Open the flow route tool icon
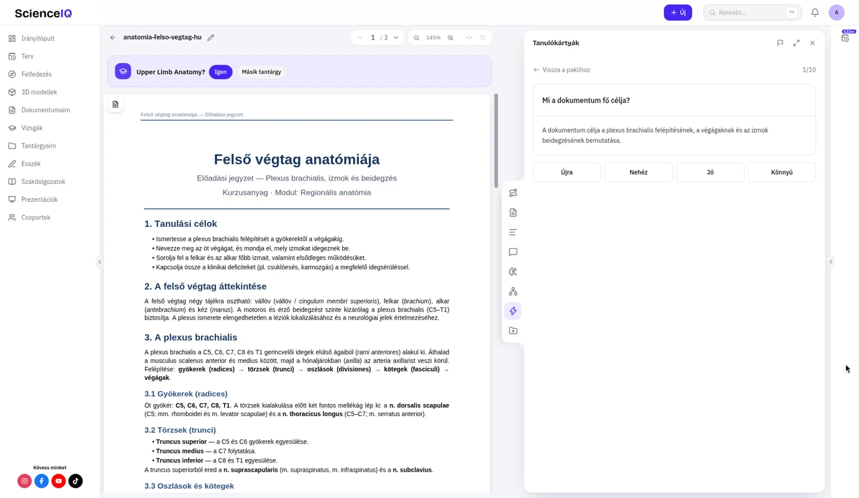The height and width of the screenshot is (498, 859). pos(513,193)
